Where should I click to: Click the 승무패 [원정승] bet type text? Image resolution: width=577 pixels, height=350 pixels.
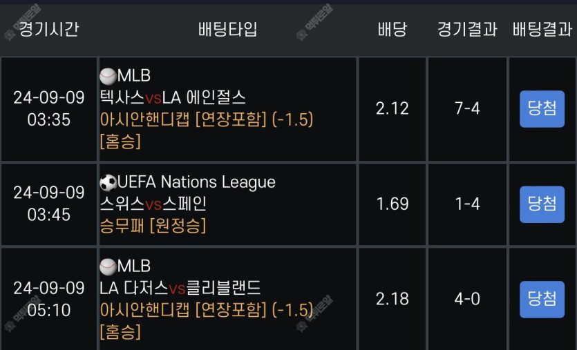(153, 226)
